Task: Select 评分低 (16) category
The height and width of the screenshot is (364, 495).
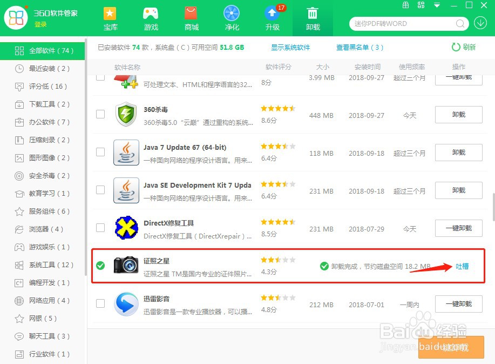Action: [x=42, y=87]
